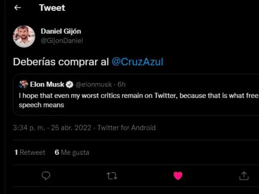This screenshot has width=259, height=194.
Task: Open Daniel Gijón's profile picture
Action: tap(24, 37)
